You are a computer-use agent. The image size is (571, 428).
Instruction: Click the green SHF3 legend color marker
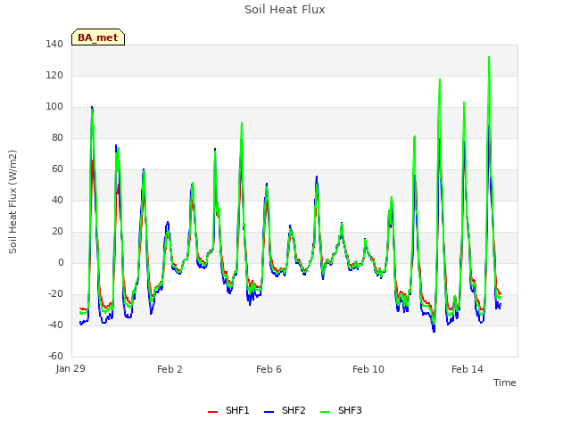325,412
